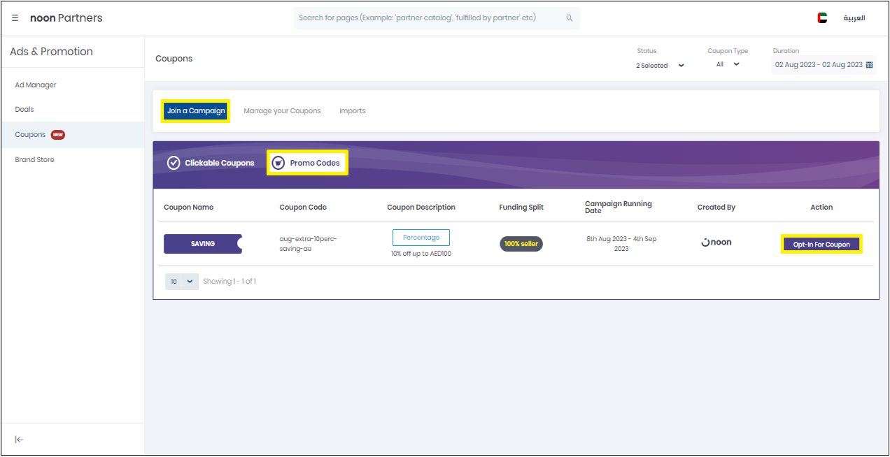Open the Imports tab
This screenshot has height=457, width=890.
(353, 111)
